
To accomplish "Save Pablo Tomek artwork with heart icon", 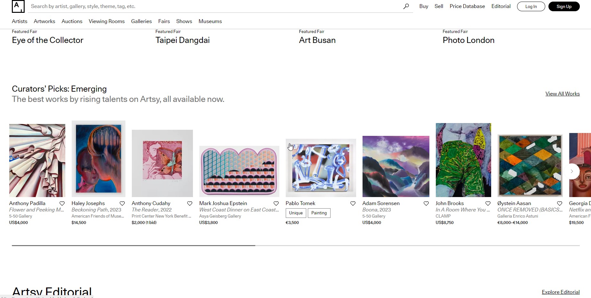I will pyautogui.click(x=353, y=203).
